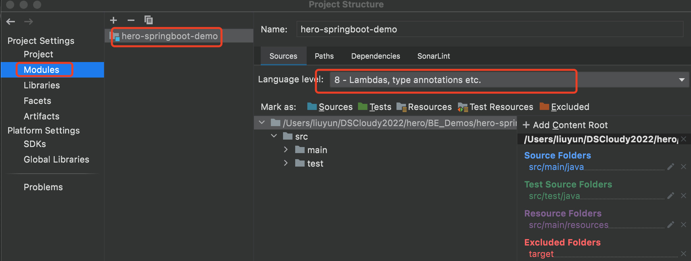Remove src/test/java test source folder

(684, 196)
